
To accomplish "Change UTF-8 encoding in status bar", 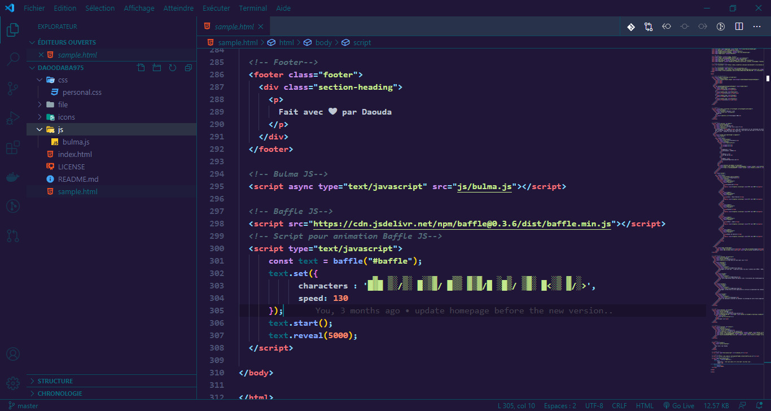I will coord(594,405).
